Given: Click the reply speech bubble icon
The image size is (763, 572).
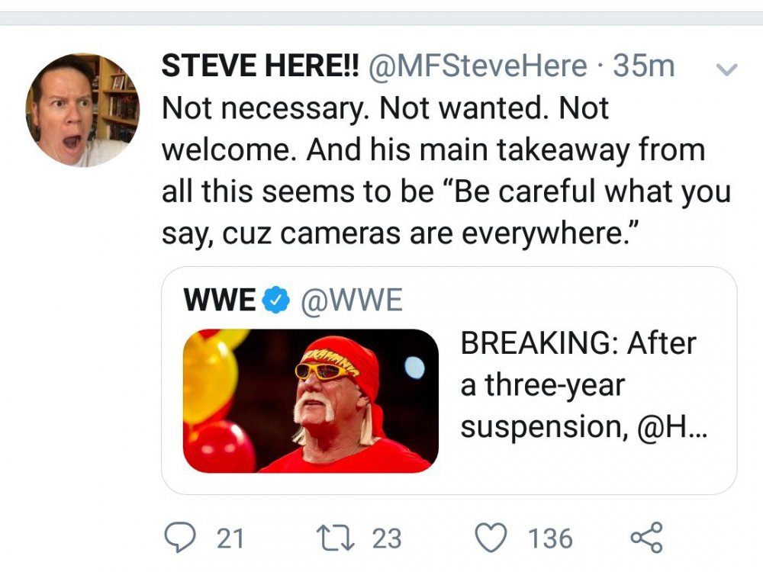Looking at the screenshot, I should [179, 538].
